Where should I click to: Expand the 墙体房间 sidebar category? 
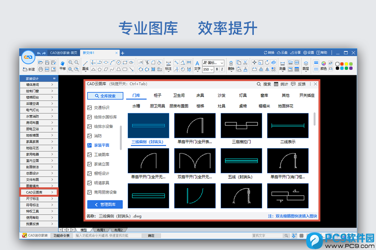tap(39, 85)
